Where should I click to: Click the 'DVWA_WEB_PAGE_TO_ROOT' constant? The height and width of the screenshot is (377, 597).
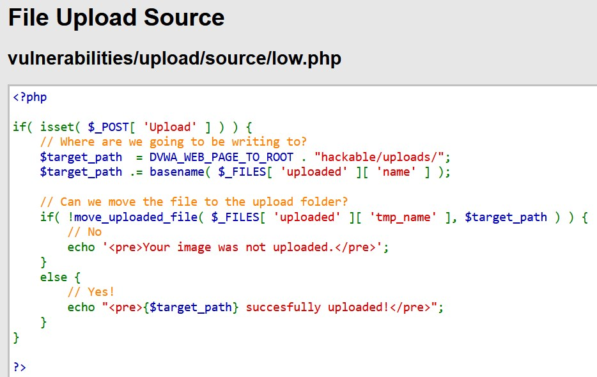(x=221, y=157)
